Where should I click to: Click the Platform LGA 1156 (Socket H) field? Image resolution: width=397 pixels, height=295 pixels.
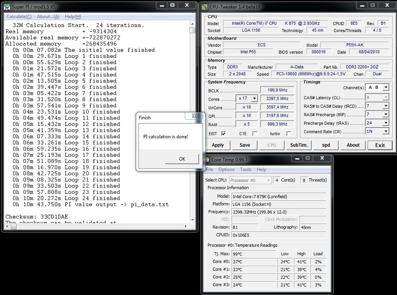pyautogui.click(x=279, y=204)
